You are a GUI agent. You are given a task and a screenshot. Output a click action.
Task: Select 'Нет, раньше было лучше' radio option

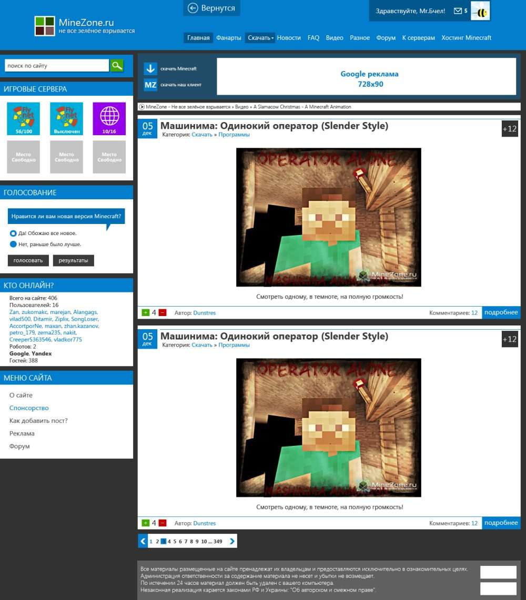click(13, 244)
